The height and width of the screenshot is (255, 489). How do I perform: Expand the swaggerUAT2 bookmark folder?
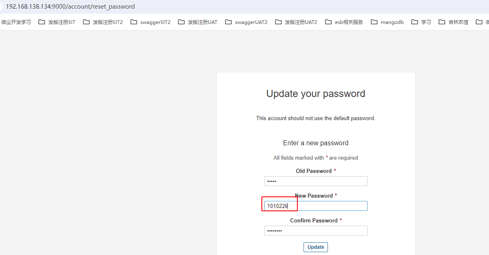[x=247, y=22]
